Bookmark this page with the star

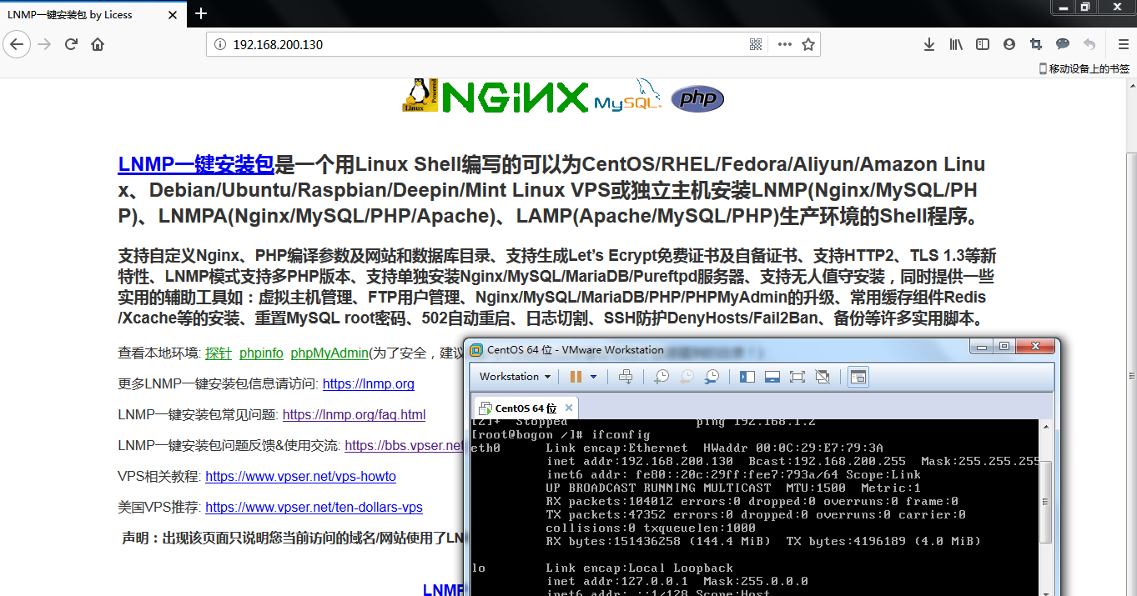click(807, 44)
